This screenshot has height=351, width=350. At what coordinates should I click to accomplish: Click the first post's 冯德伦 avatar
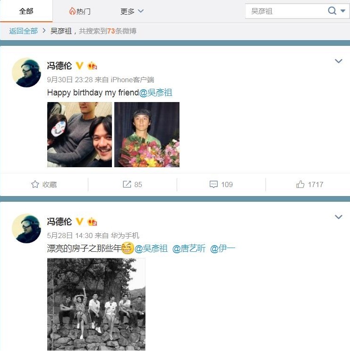coord(26,73)
